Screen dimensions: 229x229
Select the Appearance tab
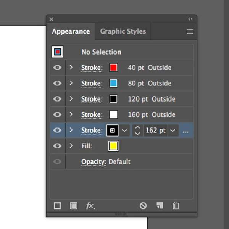click(x=71, y=31)
